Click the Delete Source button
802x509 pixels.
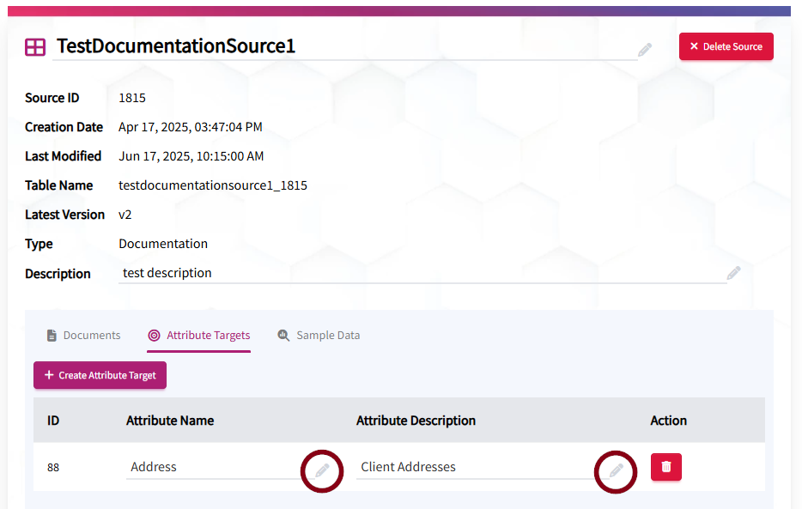pyautogui.click(x=726, y=46)
